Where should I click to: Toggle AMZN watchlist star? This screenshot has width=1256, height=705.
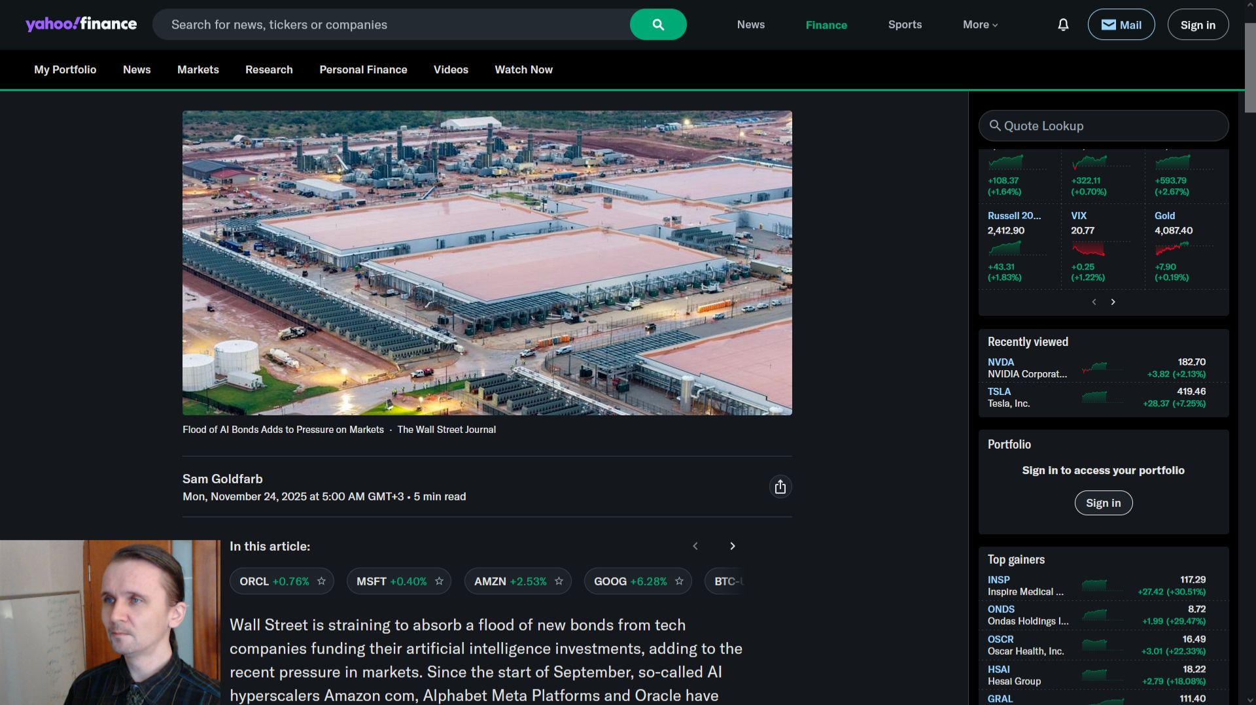point(559,581)
